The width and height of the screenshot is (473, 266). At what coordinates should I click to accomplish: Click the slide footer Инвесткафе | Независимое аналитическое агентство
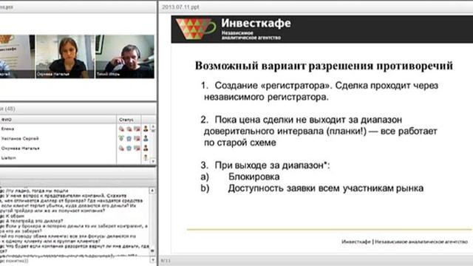tap(404, 242)
